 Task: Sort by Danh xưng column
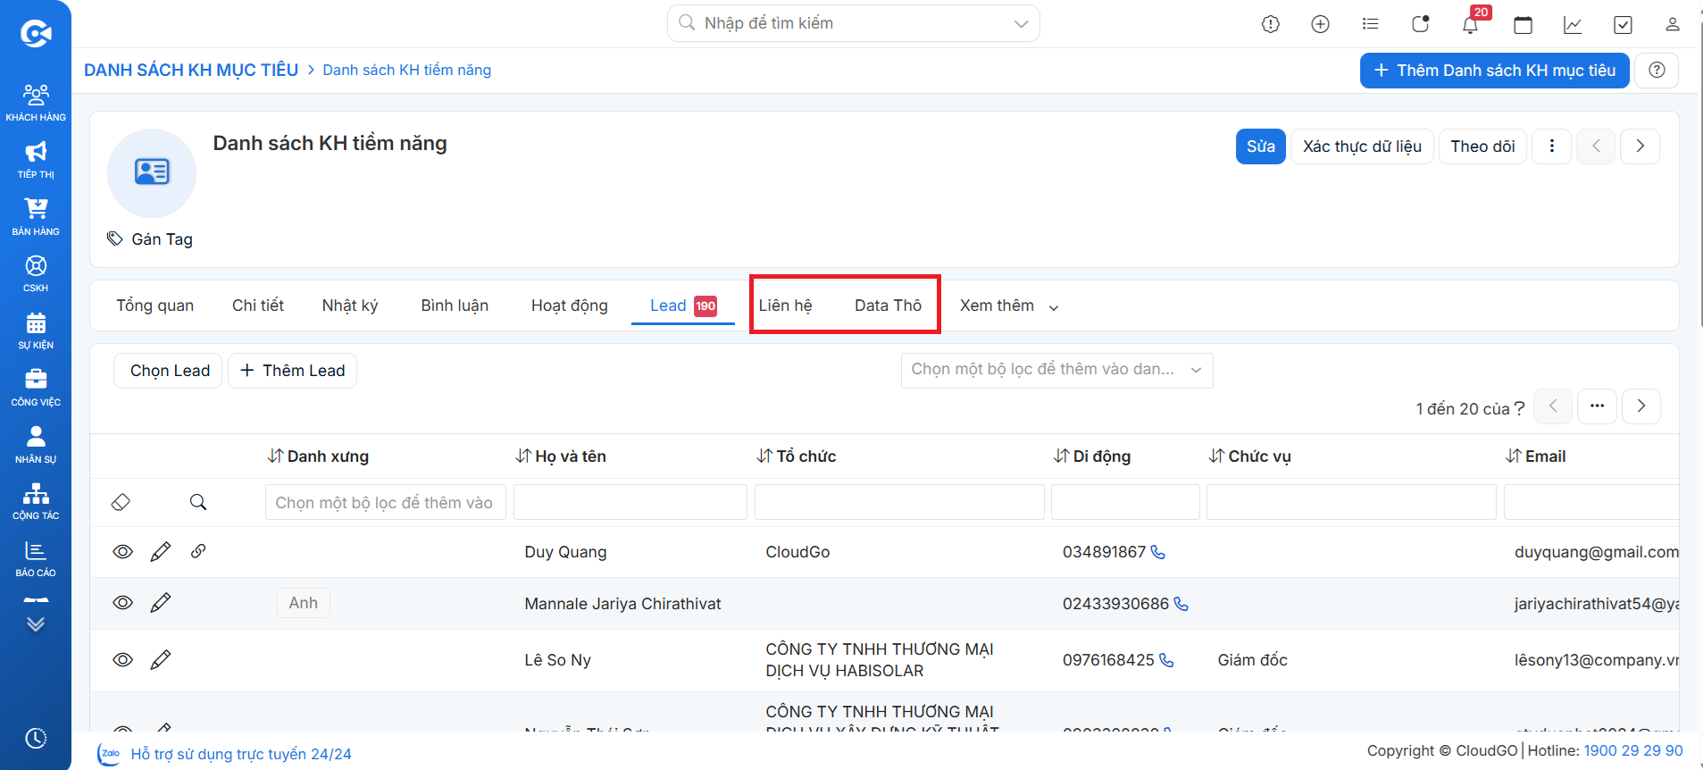pos(318,456)
